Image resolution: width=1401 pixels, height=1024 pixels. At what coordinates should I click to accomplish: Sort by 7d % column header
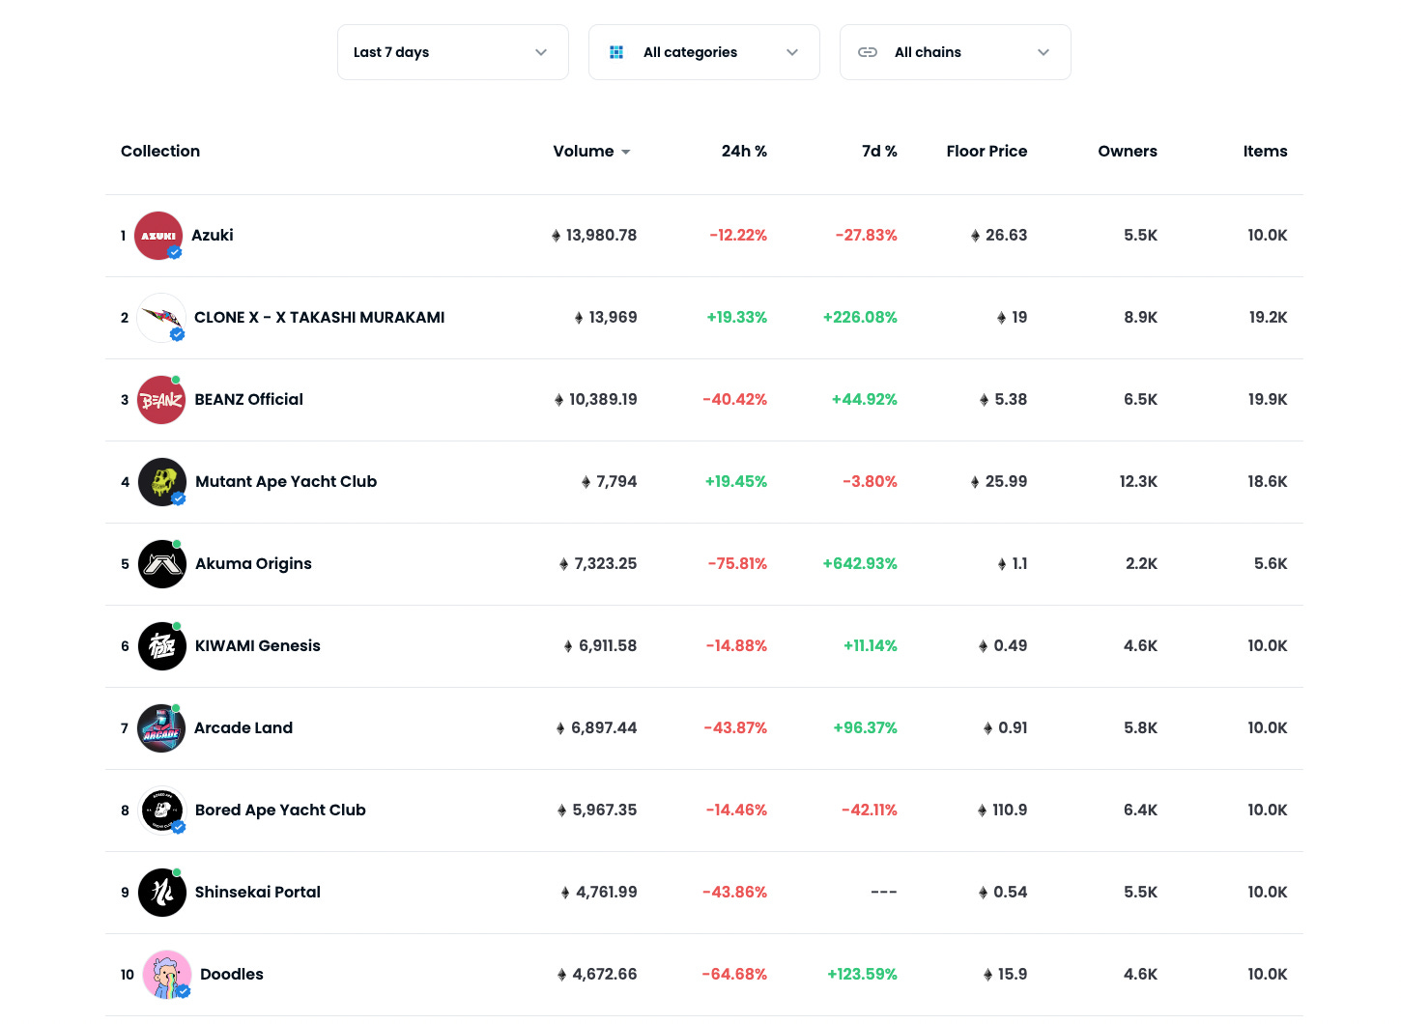(x=879, y=152)
